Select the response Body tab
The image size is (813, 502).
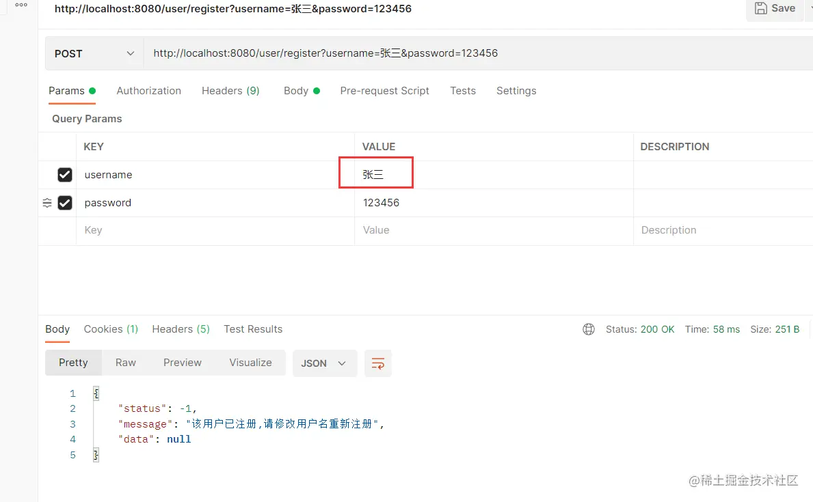[57, 329]
